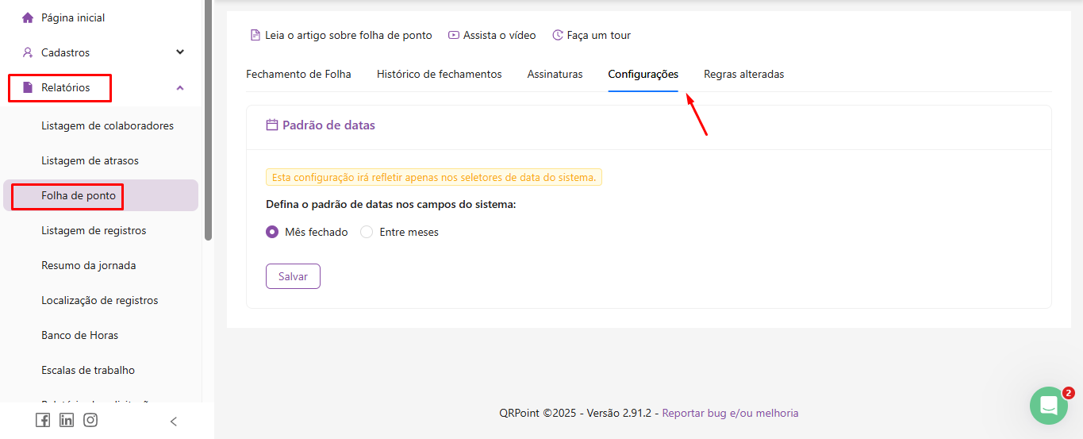
Task: Click the document icon beside Relatórios
Action: tap(28, 87)
